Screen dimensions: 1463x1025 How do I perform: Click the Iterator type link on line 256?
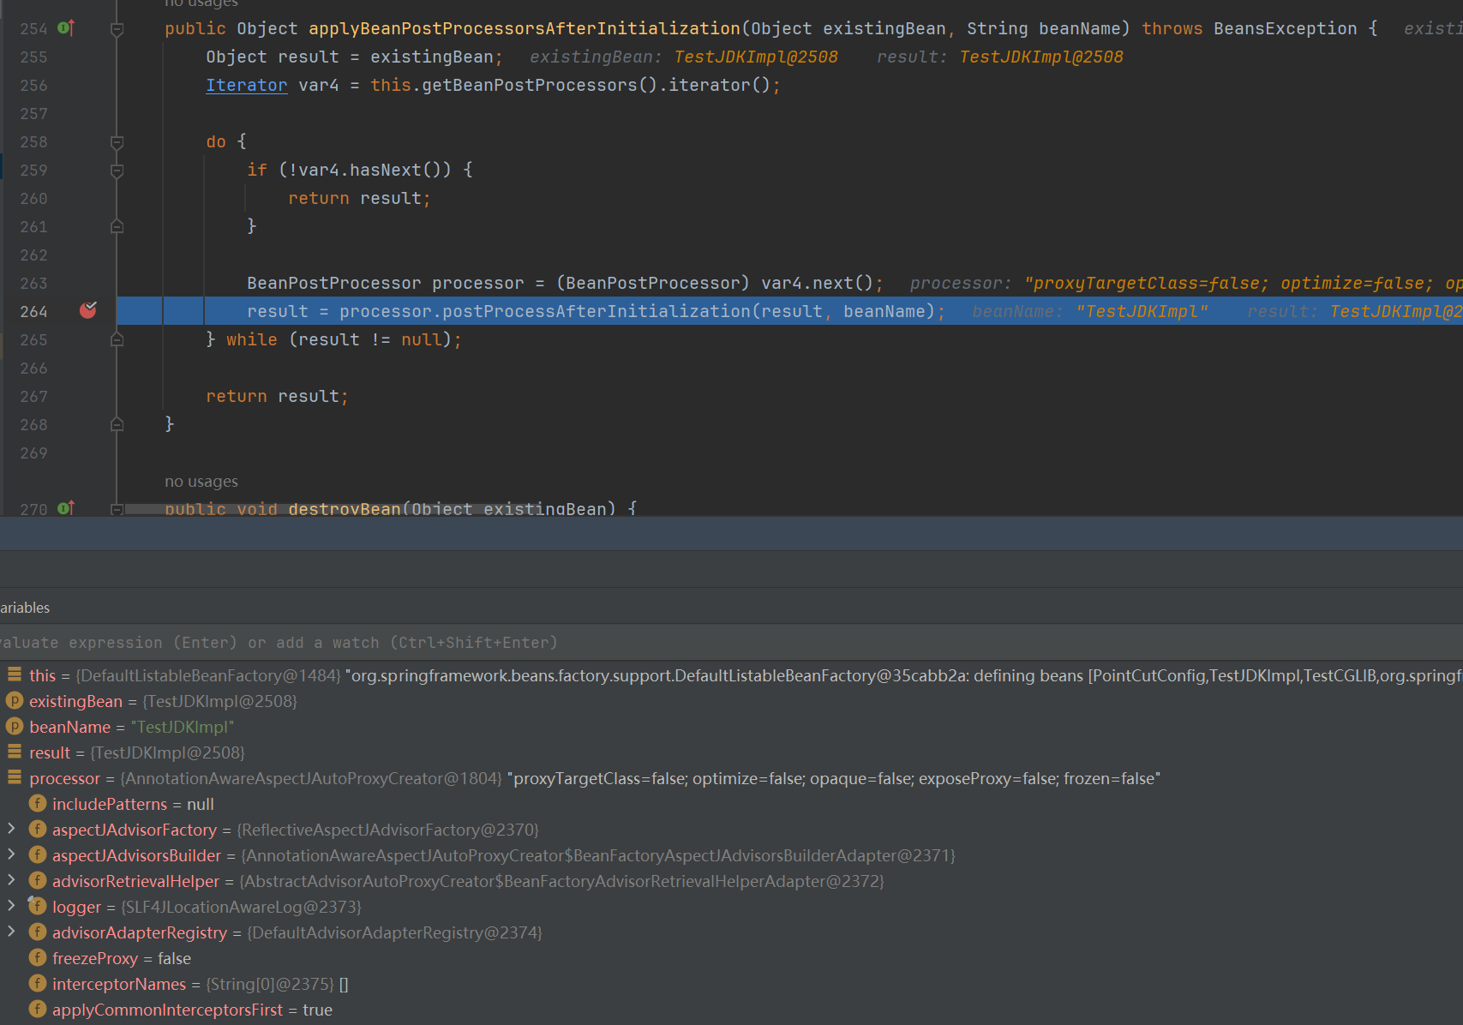tap(246, 85)
